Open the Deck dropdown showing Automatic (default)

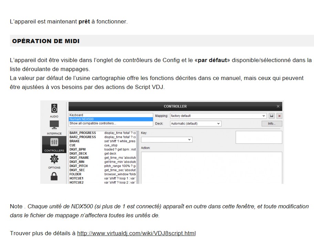click(x=196, y=123)
